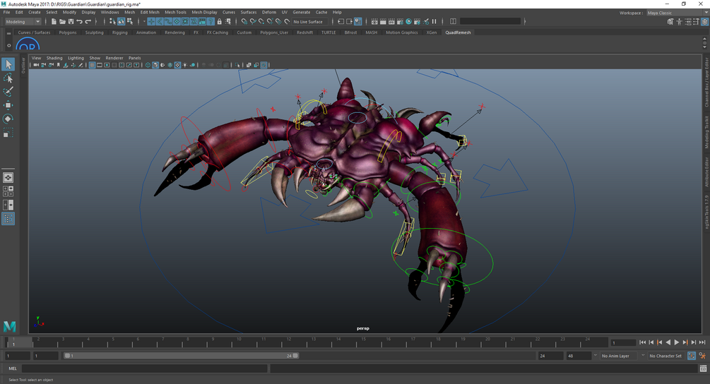Click the Paint selection tool icon
This screenshot has height=384, width=710.
click(8, 92)
